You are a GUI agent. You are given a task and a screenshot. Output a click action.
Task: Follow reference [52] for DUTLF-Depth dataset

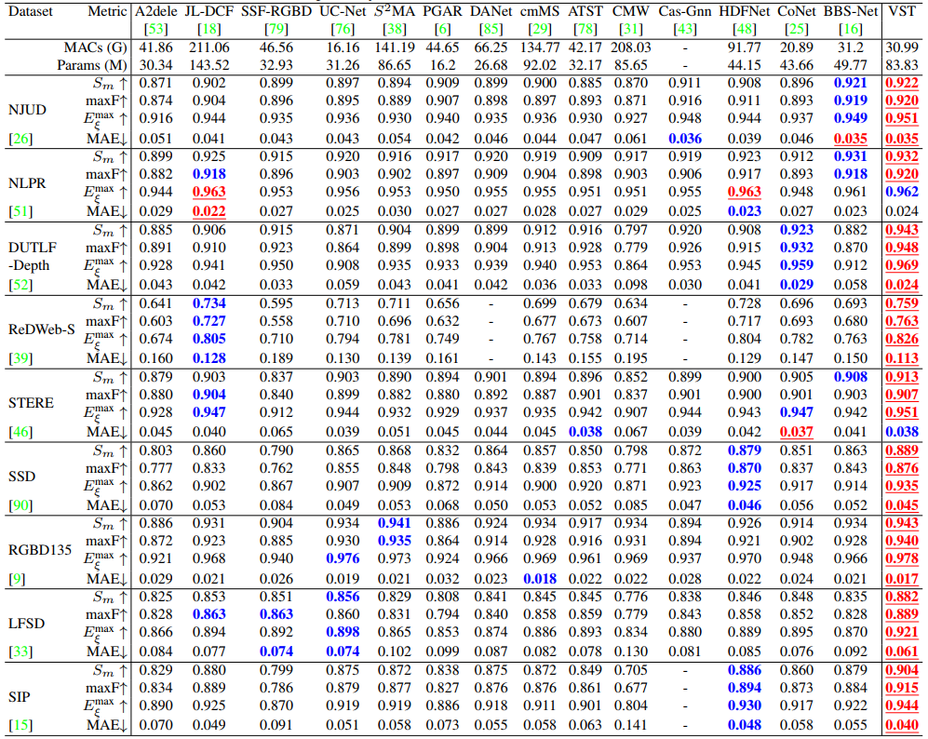[20, 285]
